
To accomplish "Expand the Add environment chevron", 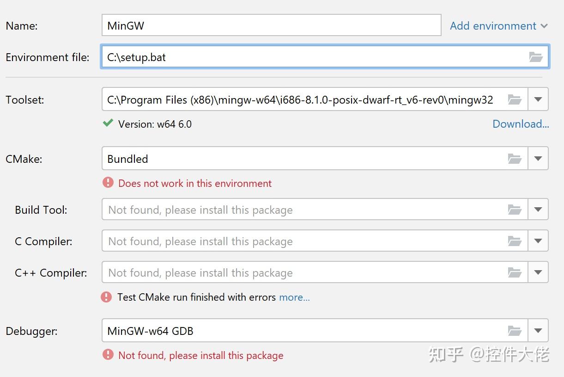I will 544,26.
